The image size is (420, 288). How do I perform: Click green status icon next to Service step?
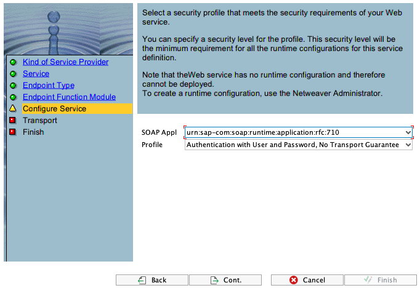point(12,74)
